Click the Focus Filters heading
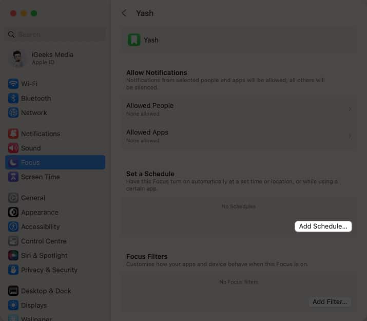367x321 pixels. pos(147,256)
